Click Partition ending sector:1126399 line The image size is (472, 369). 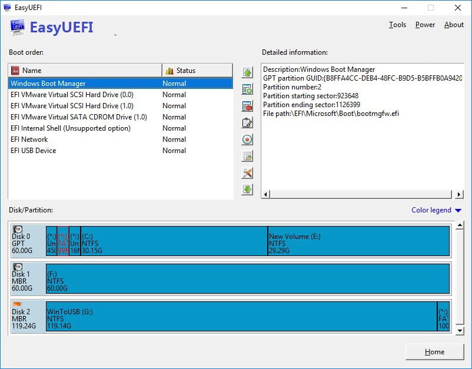click(311, 105)
